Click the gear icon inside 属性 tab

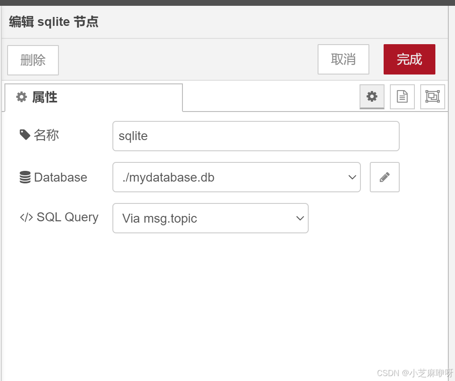point(21,97)
